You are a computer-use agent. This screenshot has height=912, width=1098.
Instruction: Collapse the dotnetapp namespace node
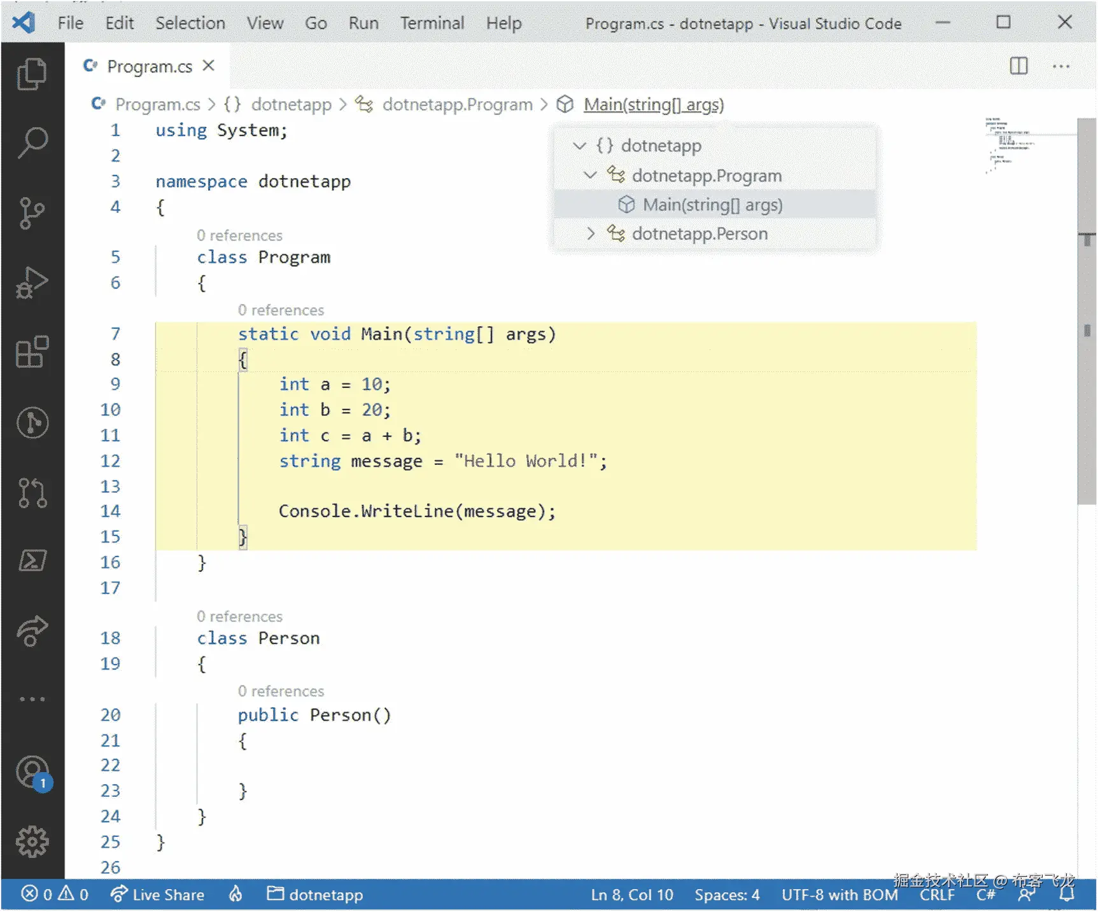[580, 145]
